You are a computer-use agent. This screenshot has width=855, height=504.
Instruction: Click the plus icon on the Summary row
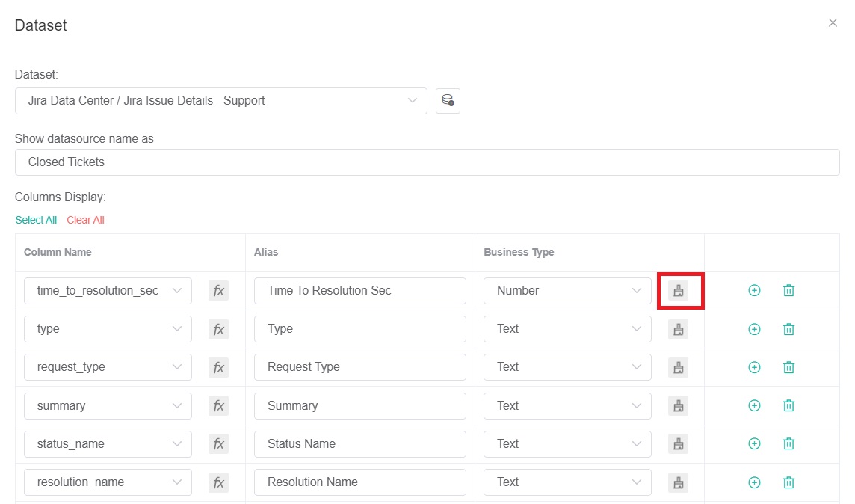click(754, 405)
